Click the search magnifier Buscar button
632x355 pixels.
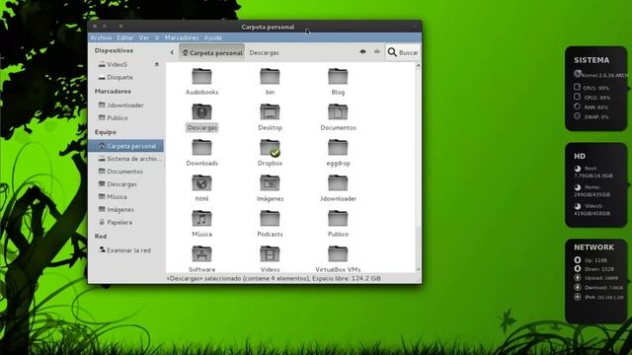[402, 52]
